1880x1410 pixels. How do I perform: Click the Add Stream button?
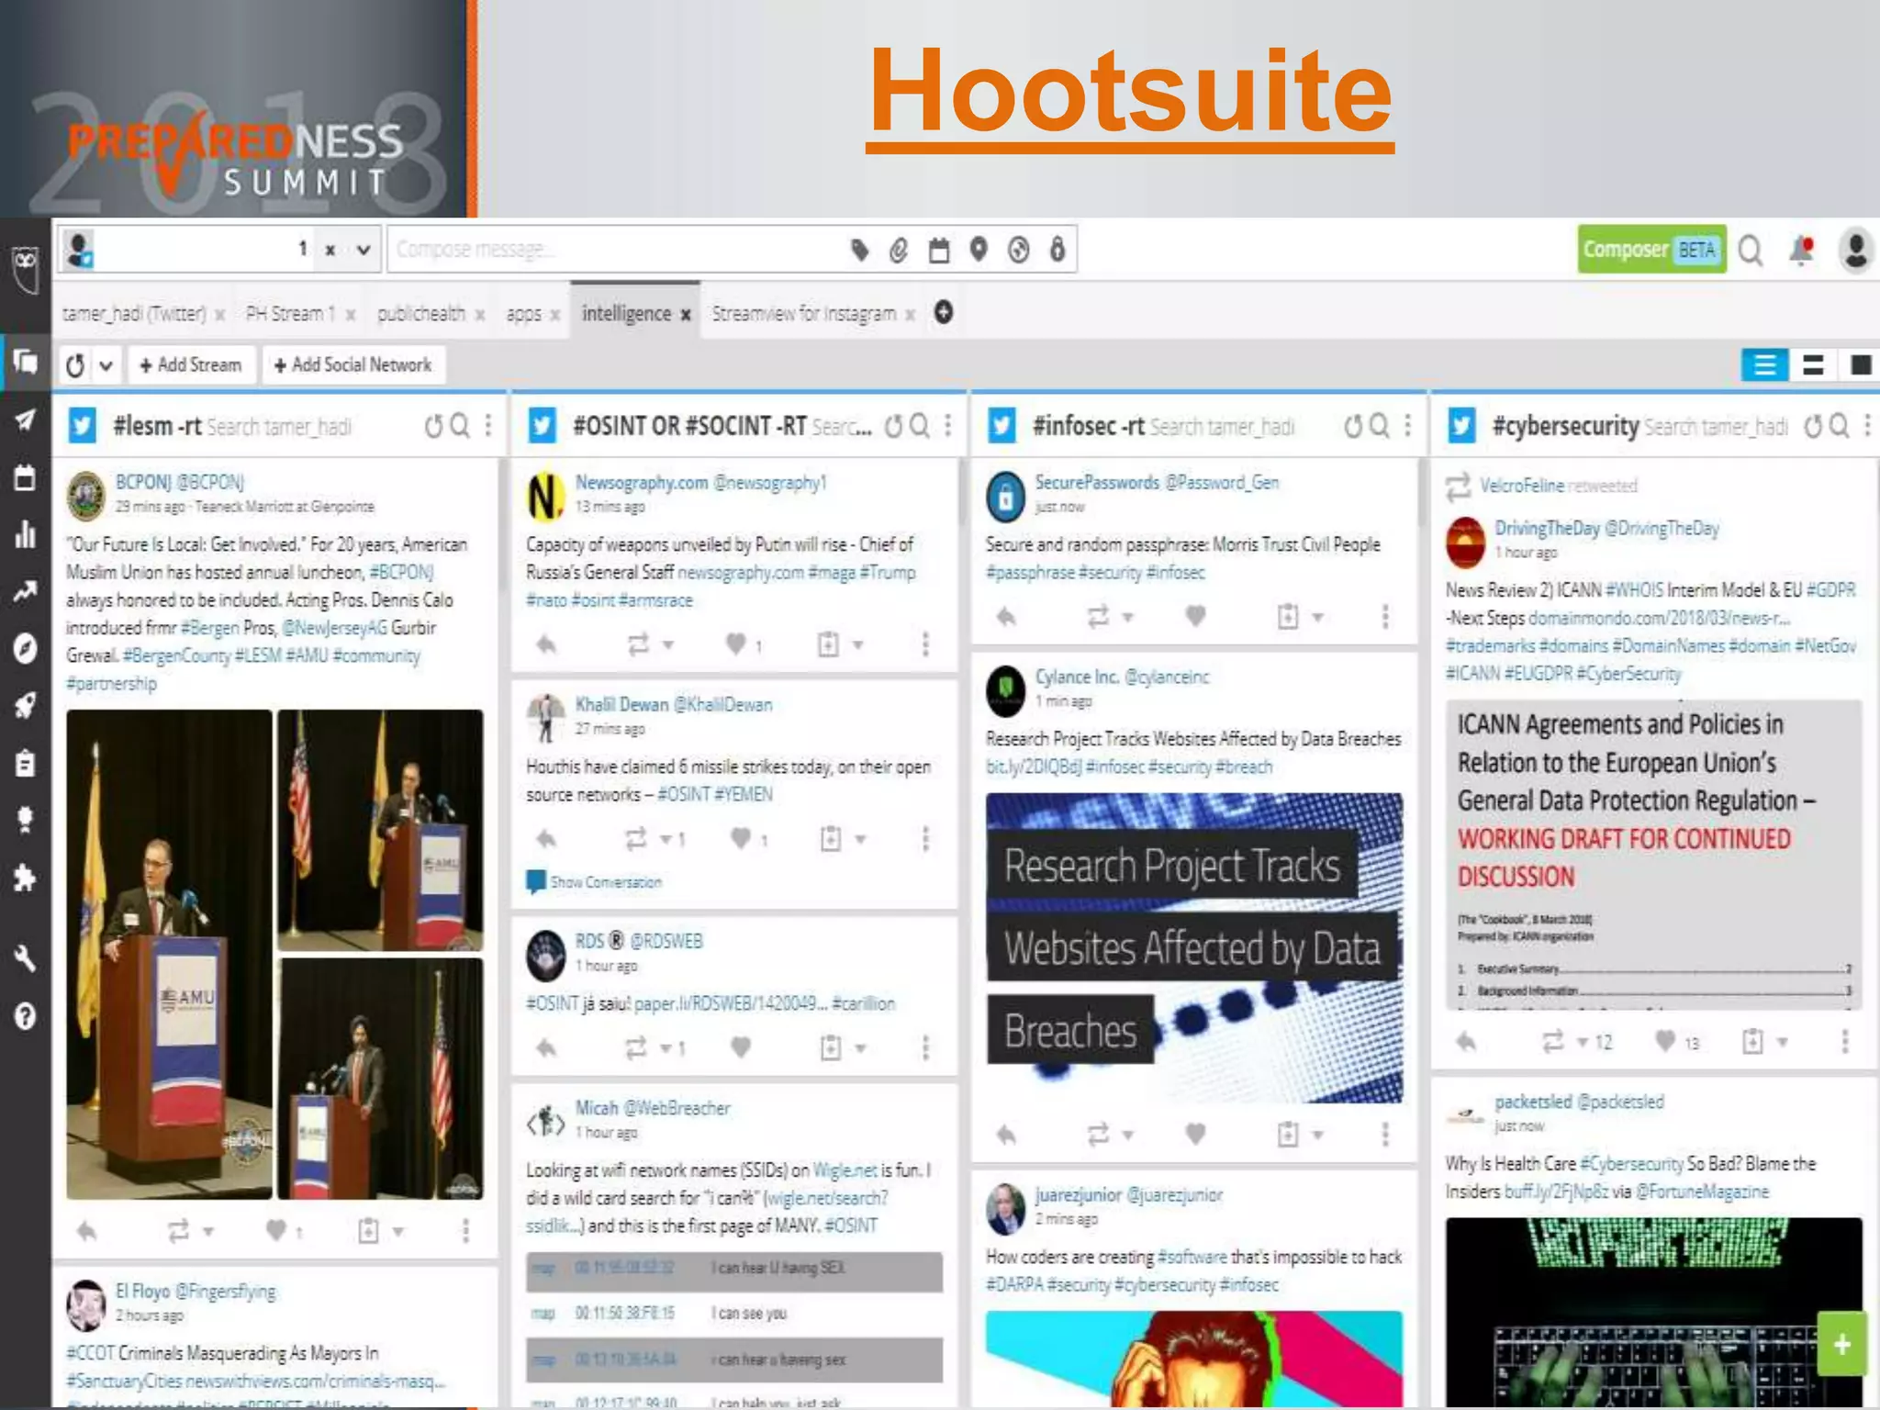(191, 365)
